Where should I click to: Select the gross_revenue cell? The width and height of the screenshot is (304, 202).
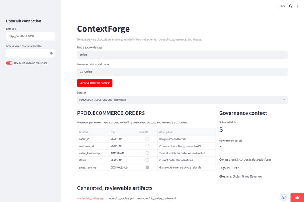[93, 167]
